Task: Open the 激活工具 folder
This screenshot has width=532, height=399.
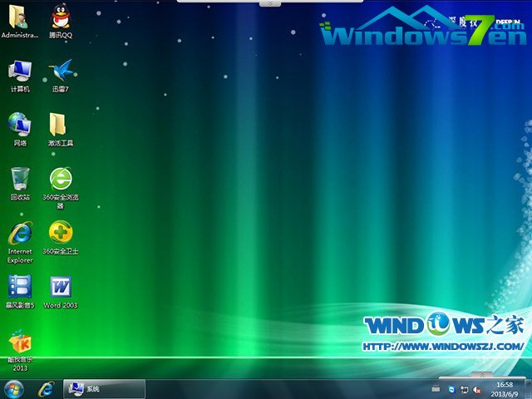Action: tap(61, 130)
